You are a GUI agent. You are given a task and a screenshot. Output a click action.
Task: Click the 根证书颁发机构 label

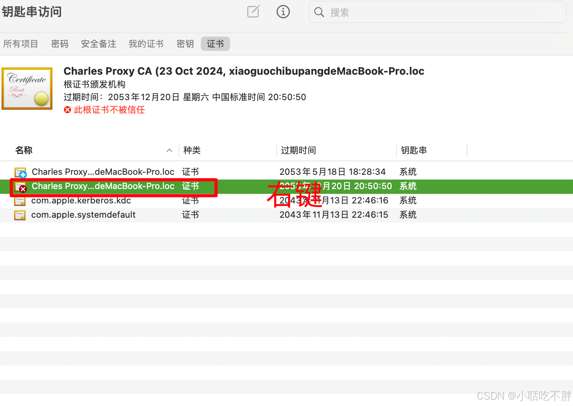pyautogui.click(x=94, y=84)
